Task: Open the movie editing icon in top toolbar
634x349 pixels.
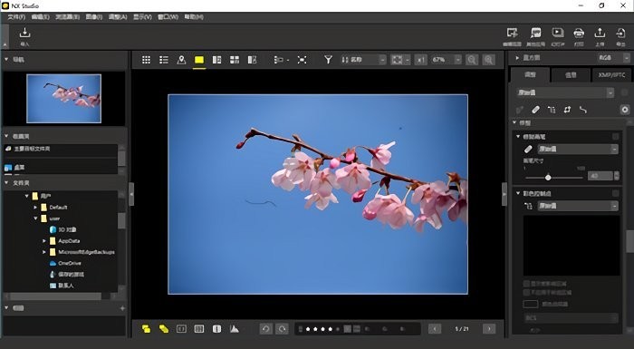Action: coord(513,33)
